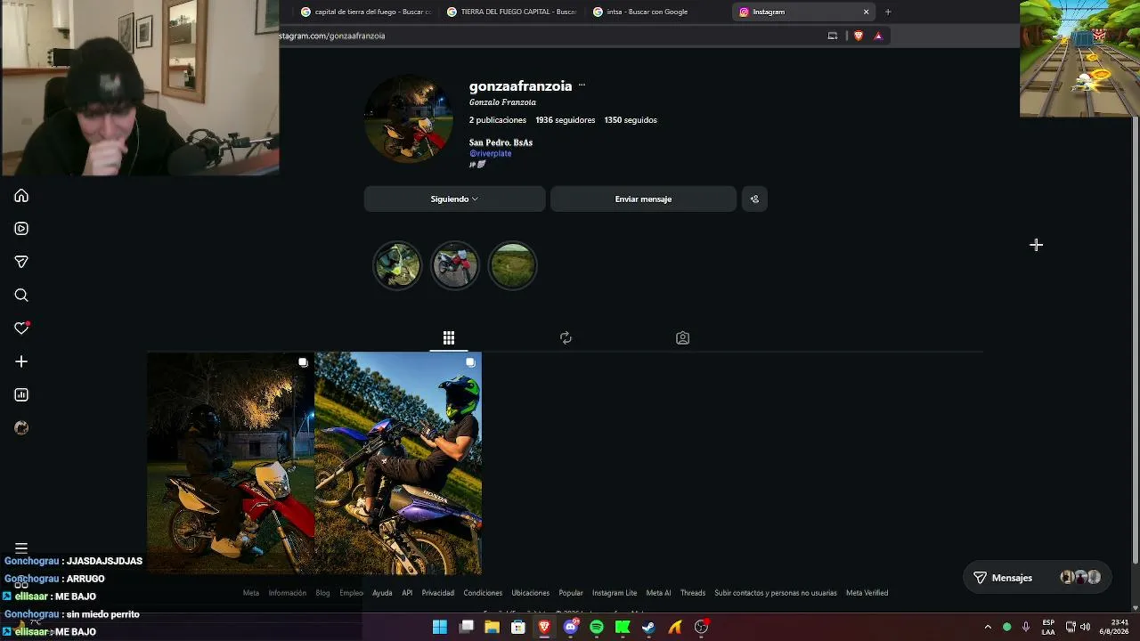Open the Privacidad footer link
This screenshot has height=641, width=1140.
pos(438,593)
